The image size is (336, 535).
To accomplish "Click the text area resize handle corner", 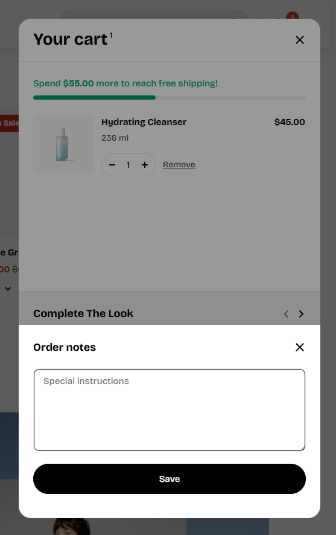I will coord(302,448).
